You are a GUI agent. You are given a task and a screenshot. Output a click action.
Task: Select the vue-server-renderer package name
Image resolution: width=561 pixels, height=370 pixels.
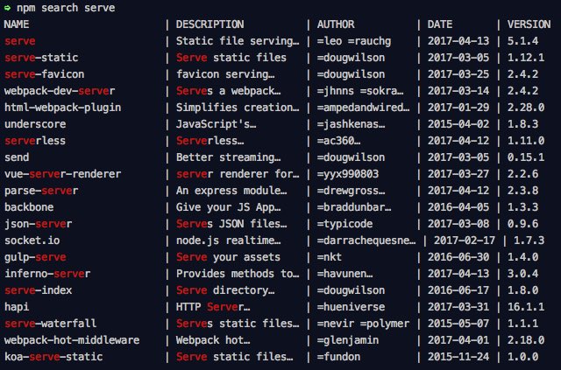pos(62,174)
